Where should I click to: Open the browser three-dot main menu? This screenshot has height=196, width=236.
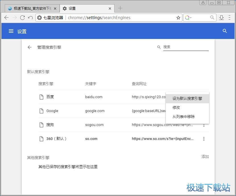(x=229, y=18)
